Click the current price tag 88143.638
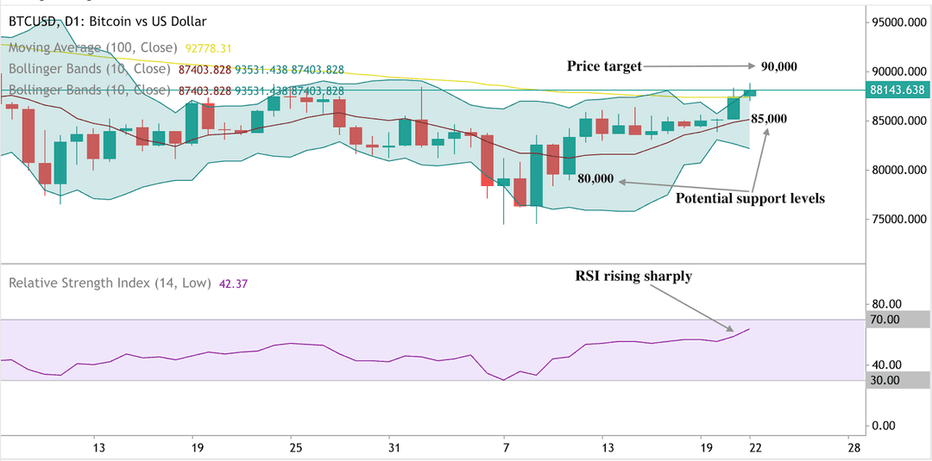 click(895, 90)
